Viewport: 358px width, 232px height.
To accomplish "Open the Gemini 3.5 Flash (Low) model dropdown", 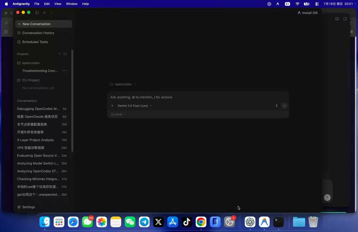I will click(x=135, y=106).
